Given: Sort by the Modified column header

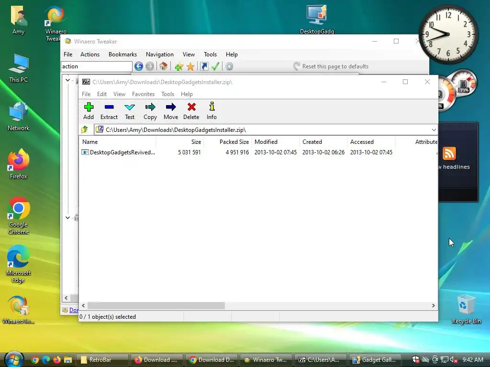Looking at the screenshot, I should (x=275, y=141).
